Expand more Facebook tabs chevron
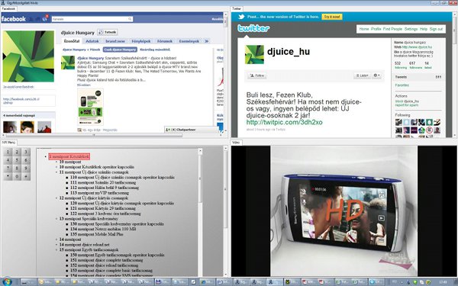Viewport: 458px width, 286px height. click(207, 41)
